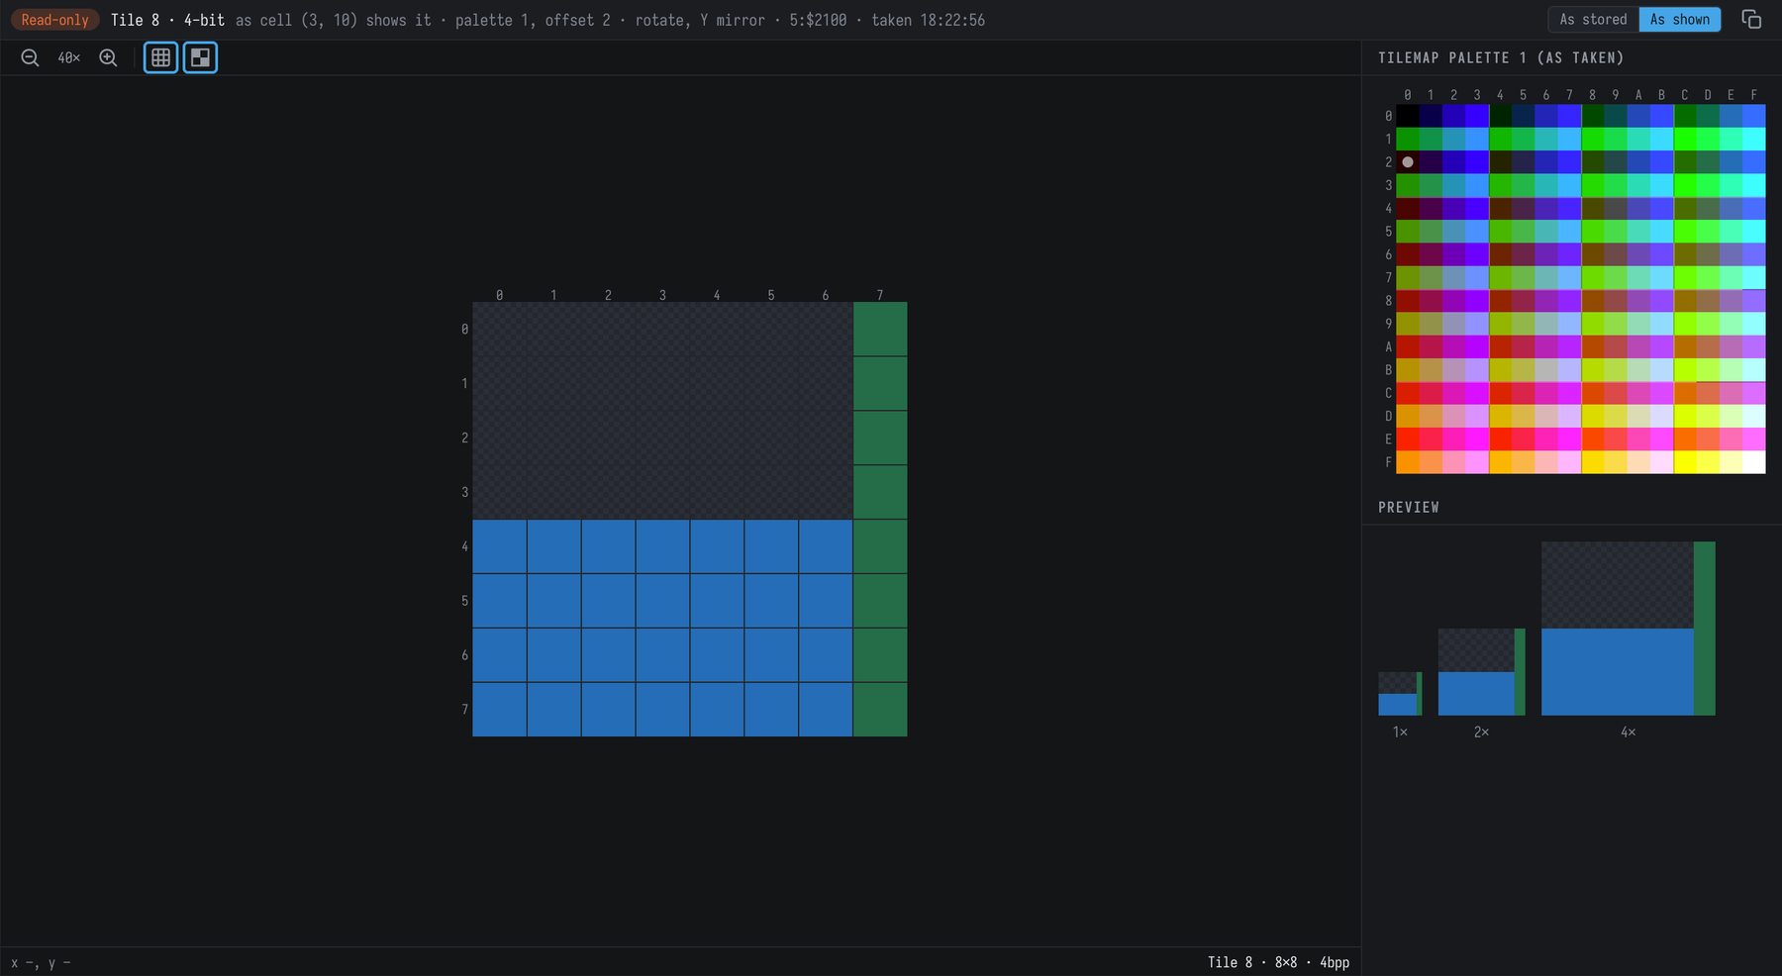
Task: Pick palette color at row 2, column 0
Action: [x=1407, y=162]
